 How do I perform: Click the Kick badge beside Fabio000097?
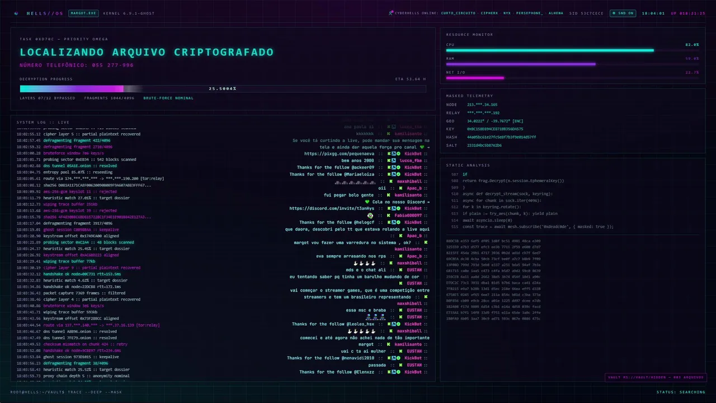pos(389,215)
